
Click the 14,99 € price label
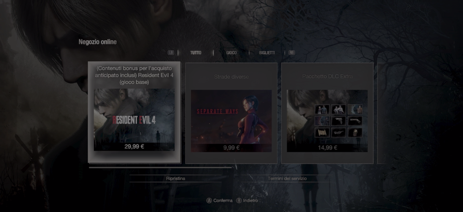pos(327,147)
